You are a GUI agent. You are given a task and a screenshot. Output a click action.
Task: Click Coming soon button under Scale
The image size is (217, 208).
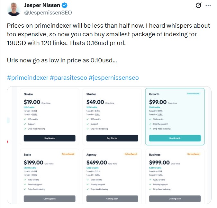coord(50,199)
